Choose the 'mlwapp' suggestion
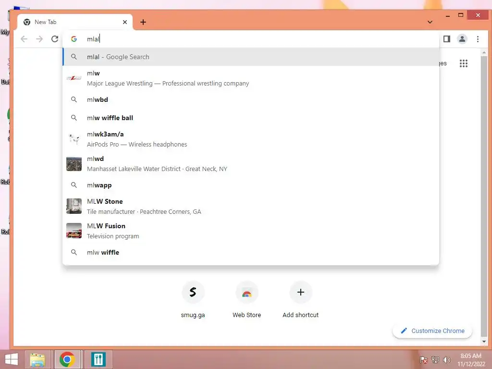The image size is (492, 369). point(251,185)
